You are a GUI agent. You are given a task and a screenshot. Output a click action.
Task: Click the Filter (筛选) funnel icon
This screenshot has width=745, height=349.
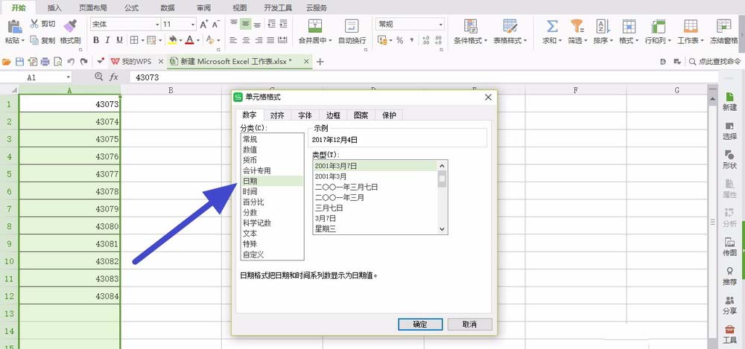pos(577,26)
